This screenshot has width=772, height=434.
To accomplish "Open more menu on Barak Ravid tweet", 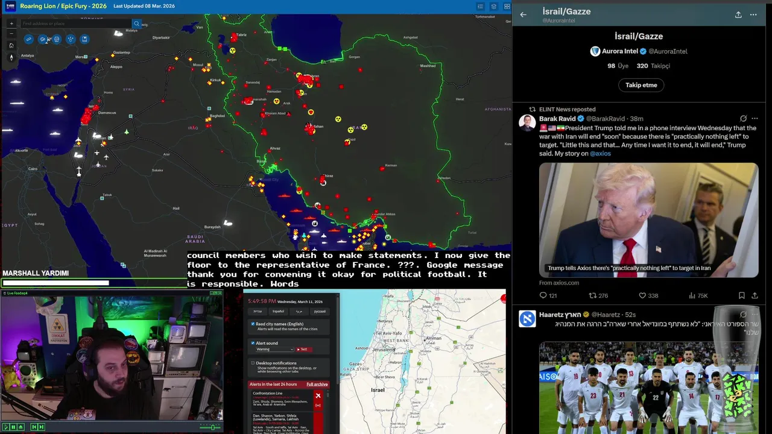I will coord(755,119).
